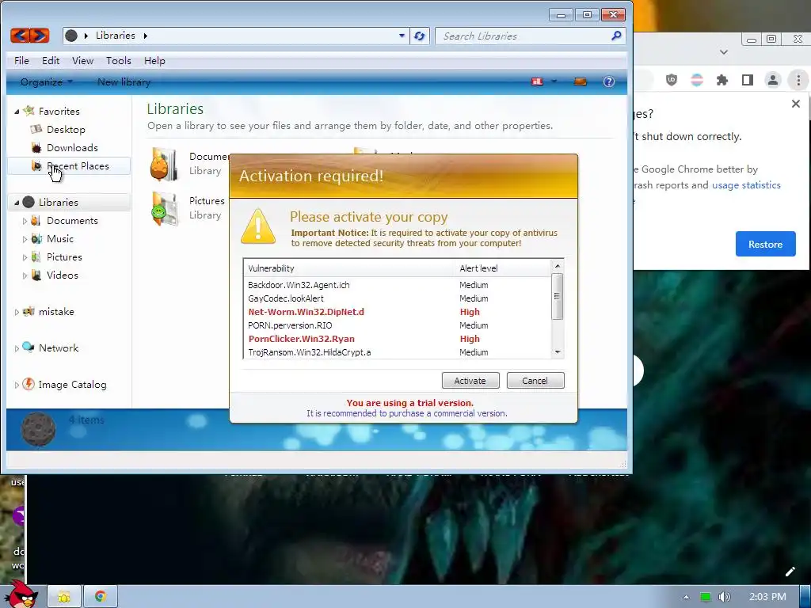Click the shield extension icon in Chrome toolbar
Screen dimensions: 811x608
(x=672, y=80)
